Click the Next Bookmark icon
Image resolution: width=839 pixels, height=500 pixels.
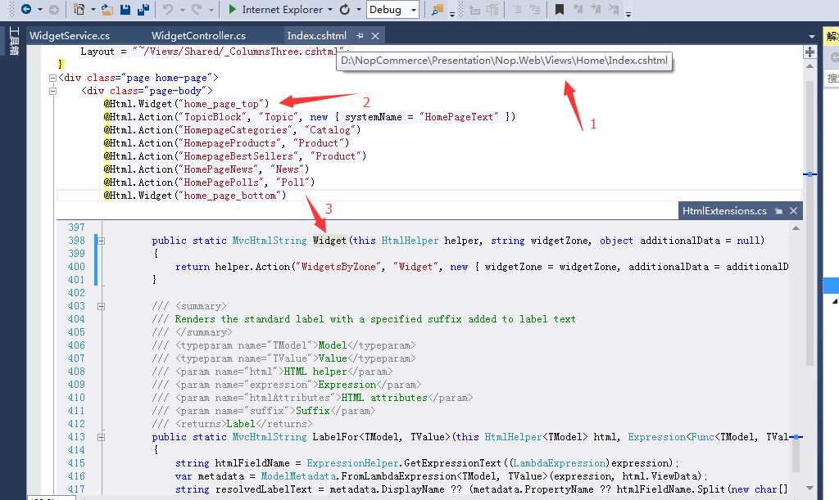(x=596, y=10)
